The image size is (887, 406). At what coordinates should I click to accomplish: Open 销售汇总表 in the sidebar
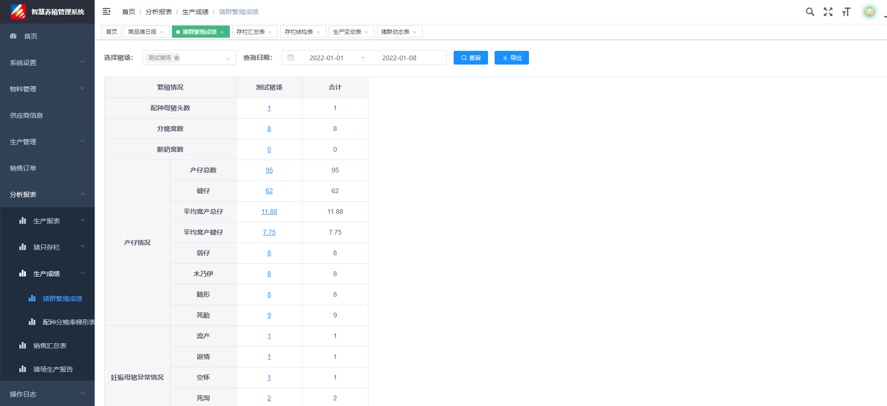(47, 345)
